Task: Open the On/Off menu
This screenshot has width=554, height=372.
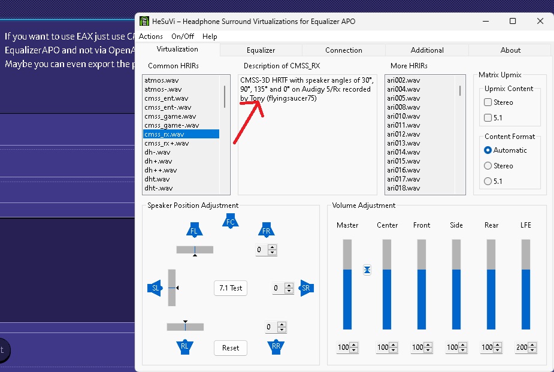Action: click(x=183, y=37)
